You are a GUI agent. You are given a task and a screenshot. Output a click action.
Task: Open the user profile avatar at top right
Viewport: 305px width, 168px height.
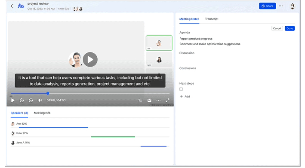[x=293, y=6]
